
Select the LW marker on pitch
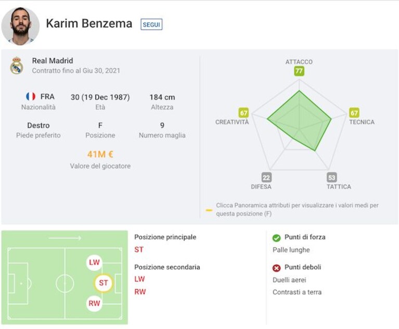94,262
